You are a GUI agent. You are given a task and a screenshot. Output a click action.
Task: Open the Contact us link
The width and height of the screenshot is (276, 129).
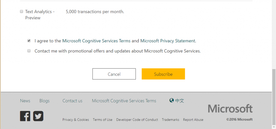pyautogui.click(x=73, y=101)
